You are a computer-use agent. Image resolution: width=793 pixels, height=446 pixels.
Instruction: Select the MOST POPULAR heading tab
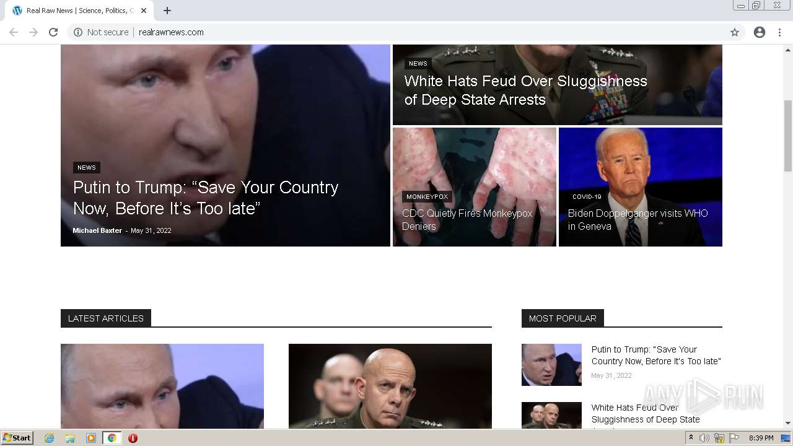[563, 318]
